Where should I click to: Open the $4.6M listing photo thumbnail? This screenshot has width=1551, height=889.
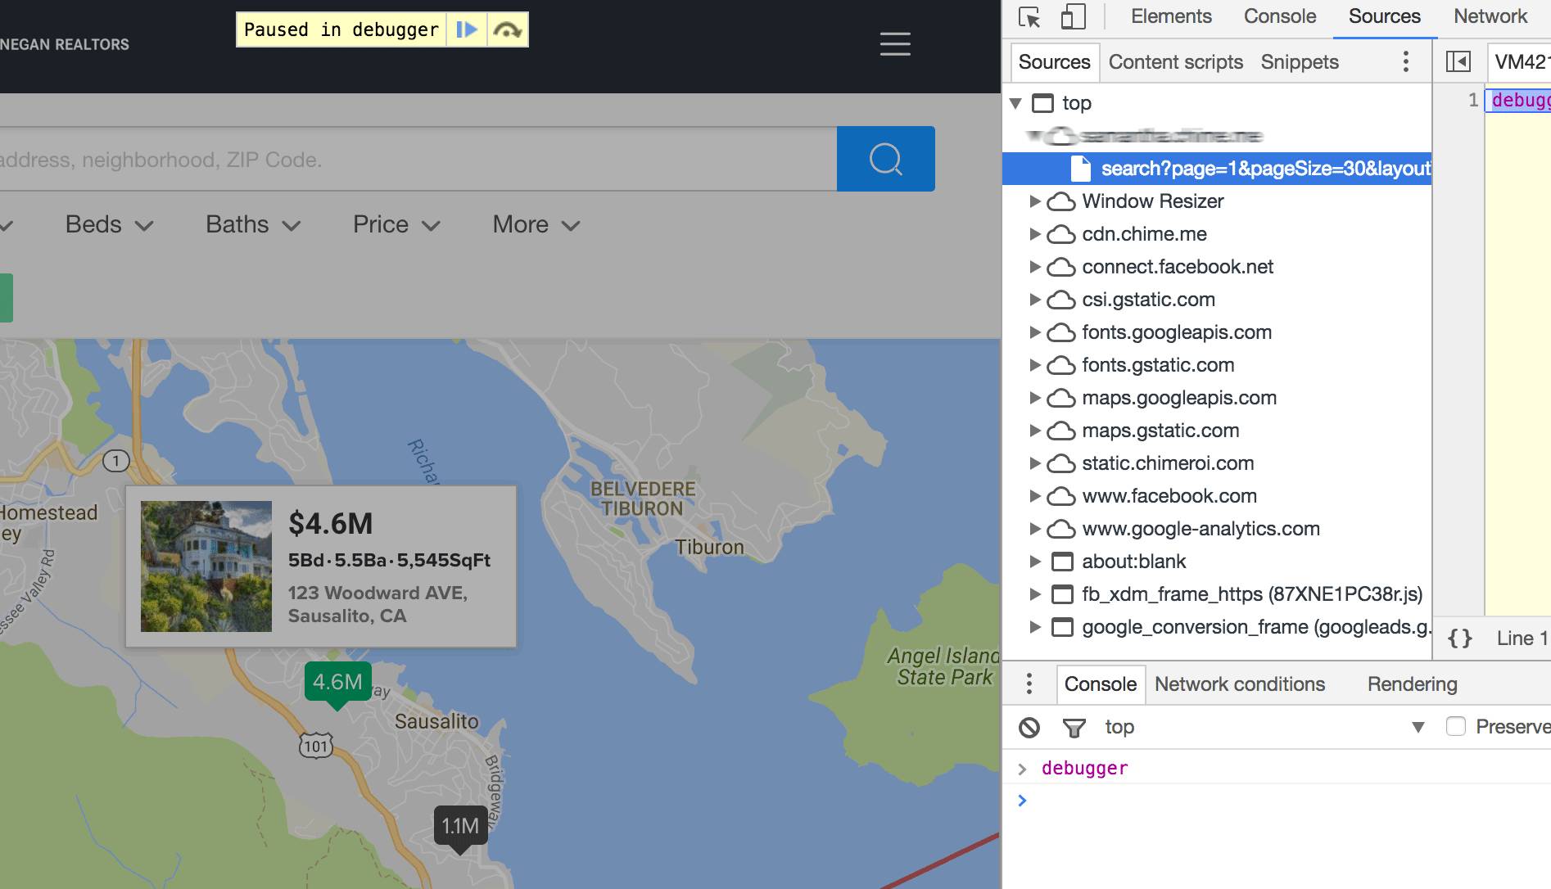tap(206, 566)
